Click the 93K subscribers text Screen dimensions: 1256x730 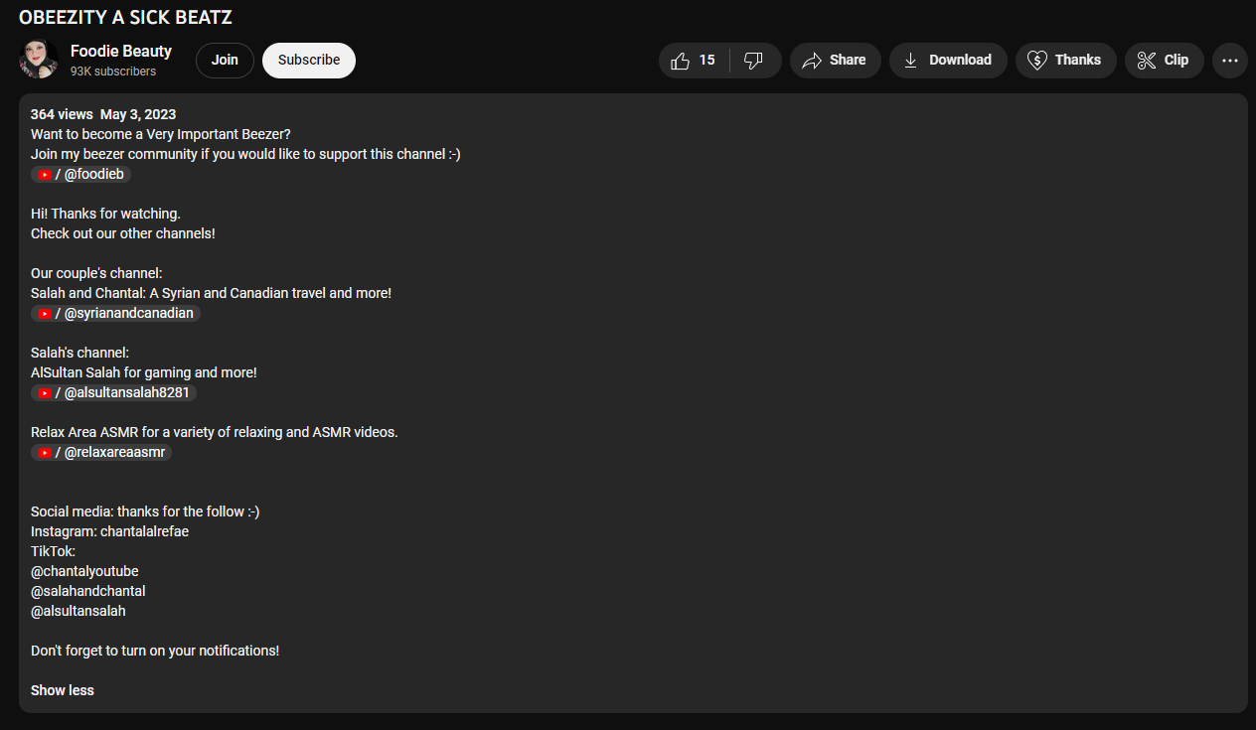(113, 72)
